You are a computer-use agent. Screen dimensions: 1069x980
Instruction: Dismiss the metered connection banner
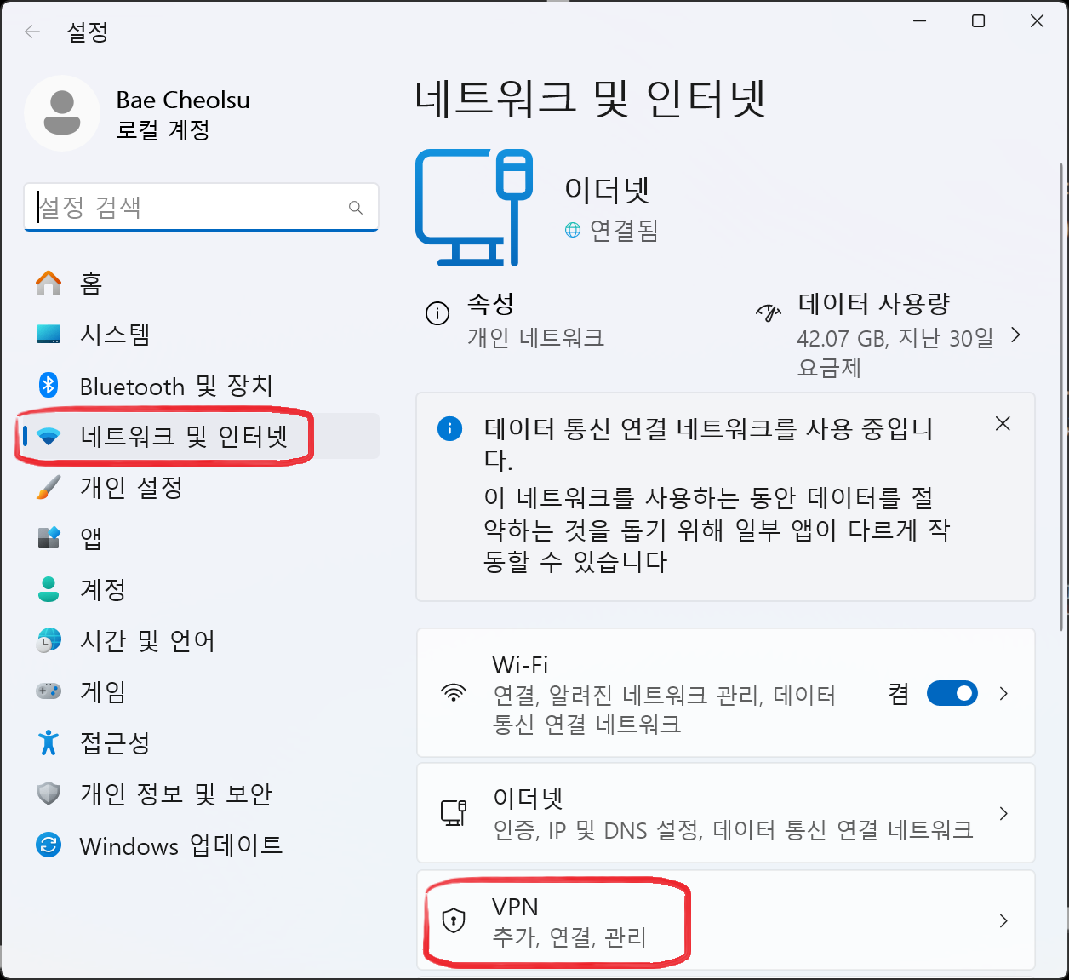tap(1003, 423)
